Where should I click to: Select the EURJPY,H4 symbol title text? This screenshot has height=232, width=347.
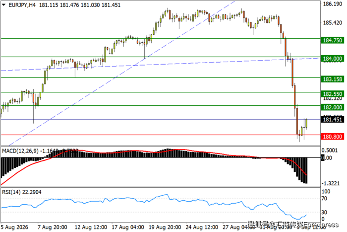tap(22, 5)
